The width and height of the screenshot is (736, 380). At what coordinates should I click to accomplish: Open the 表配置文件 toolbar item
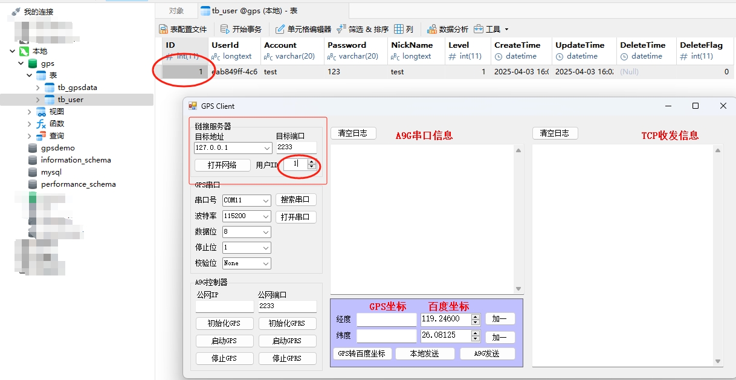pyautogui.click(x=182, y=29)
